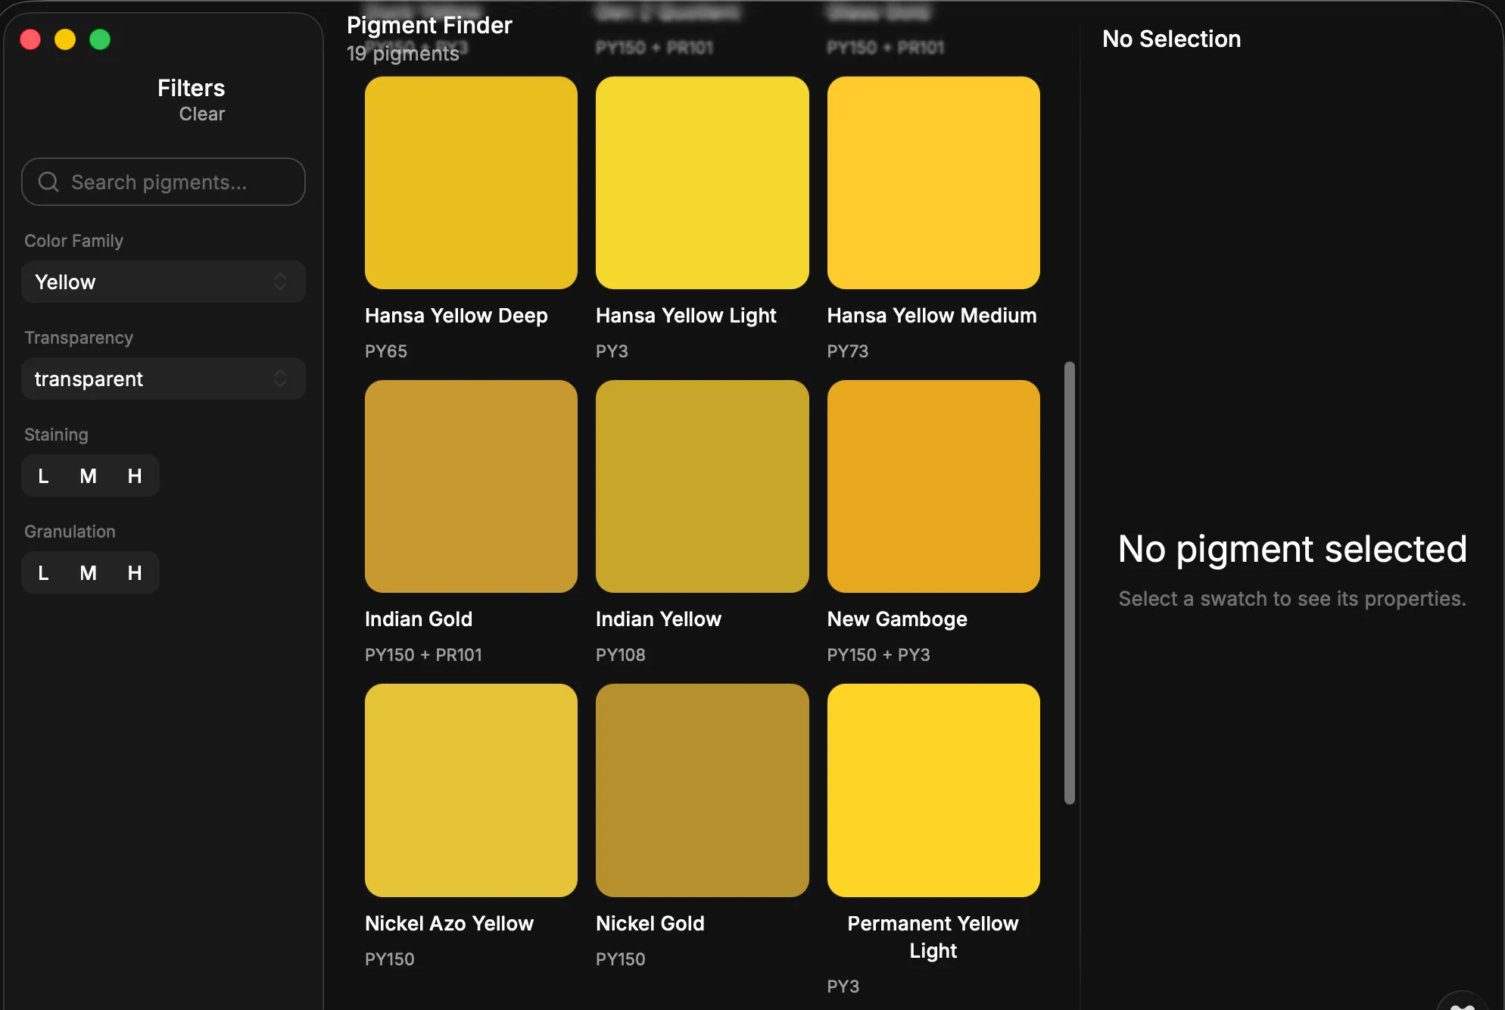Focus the Search pigments input field

coord(164,182)
